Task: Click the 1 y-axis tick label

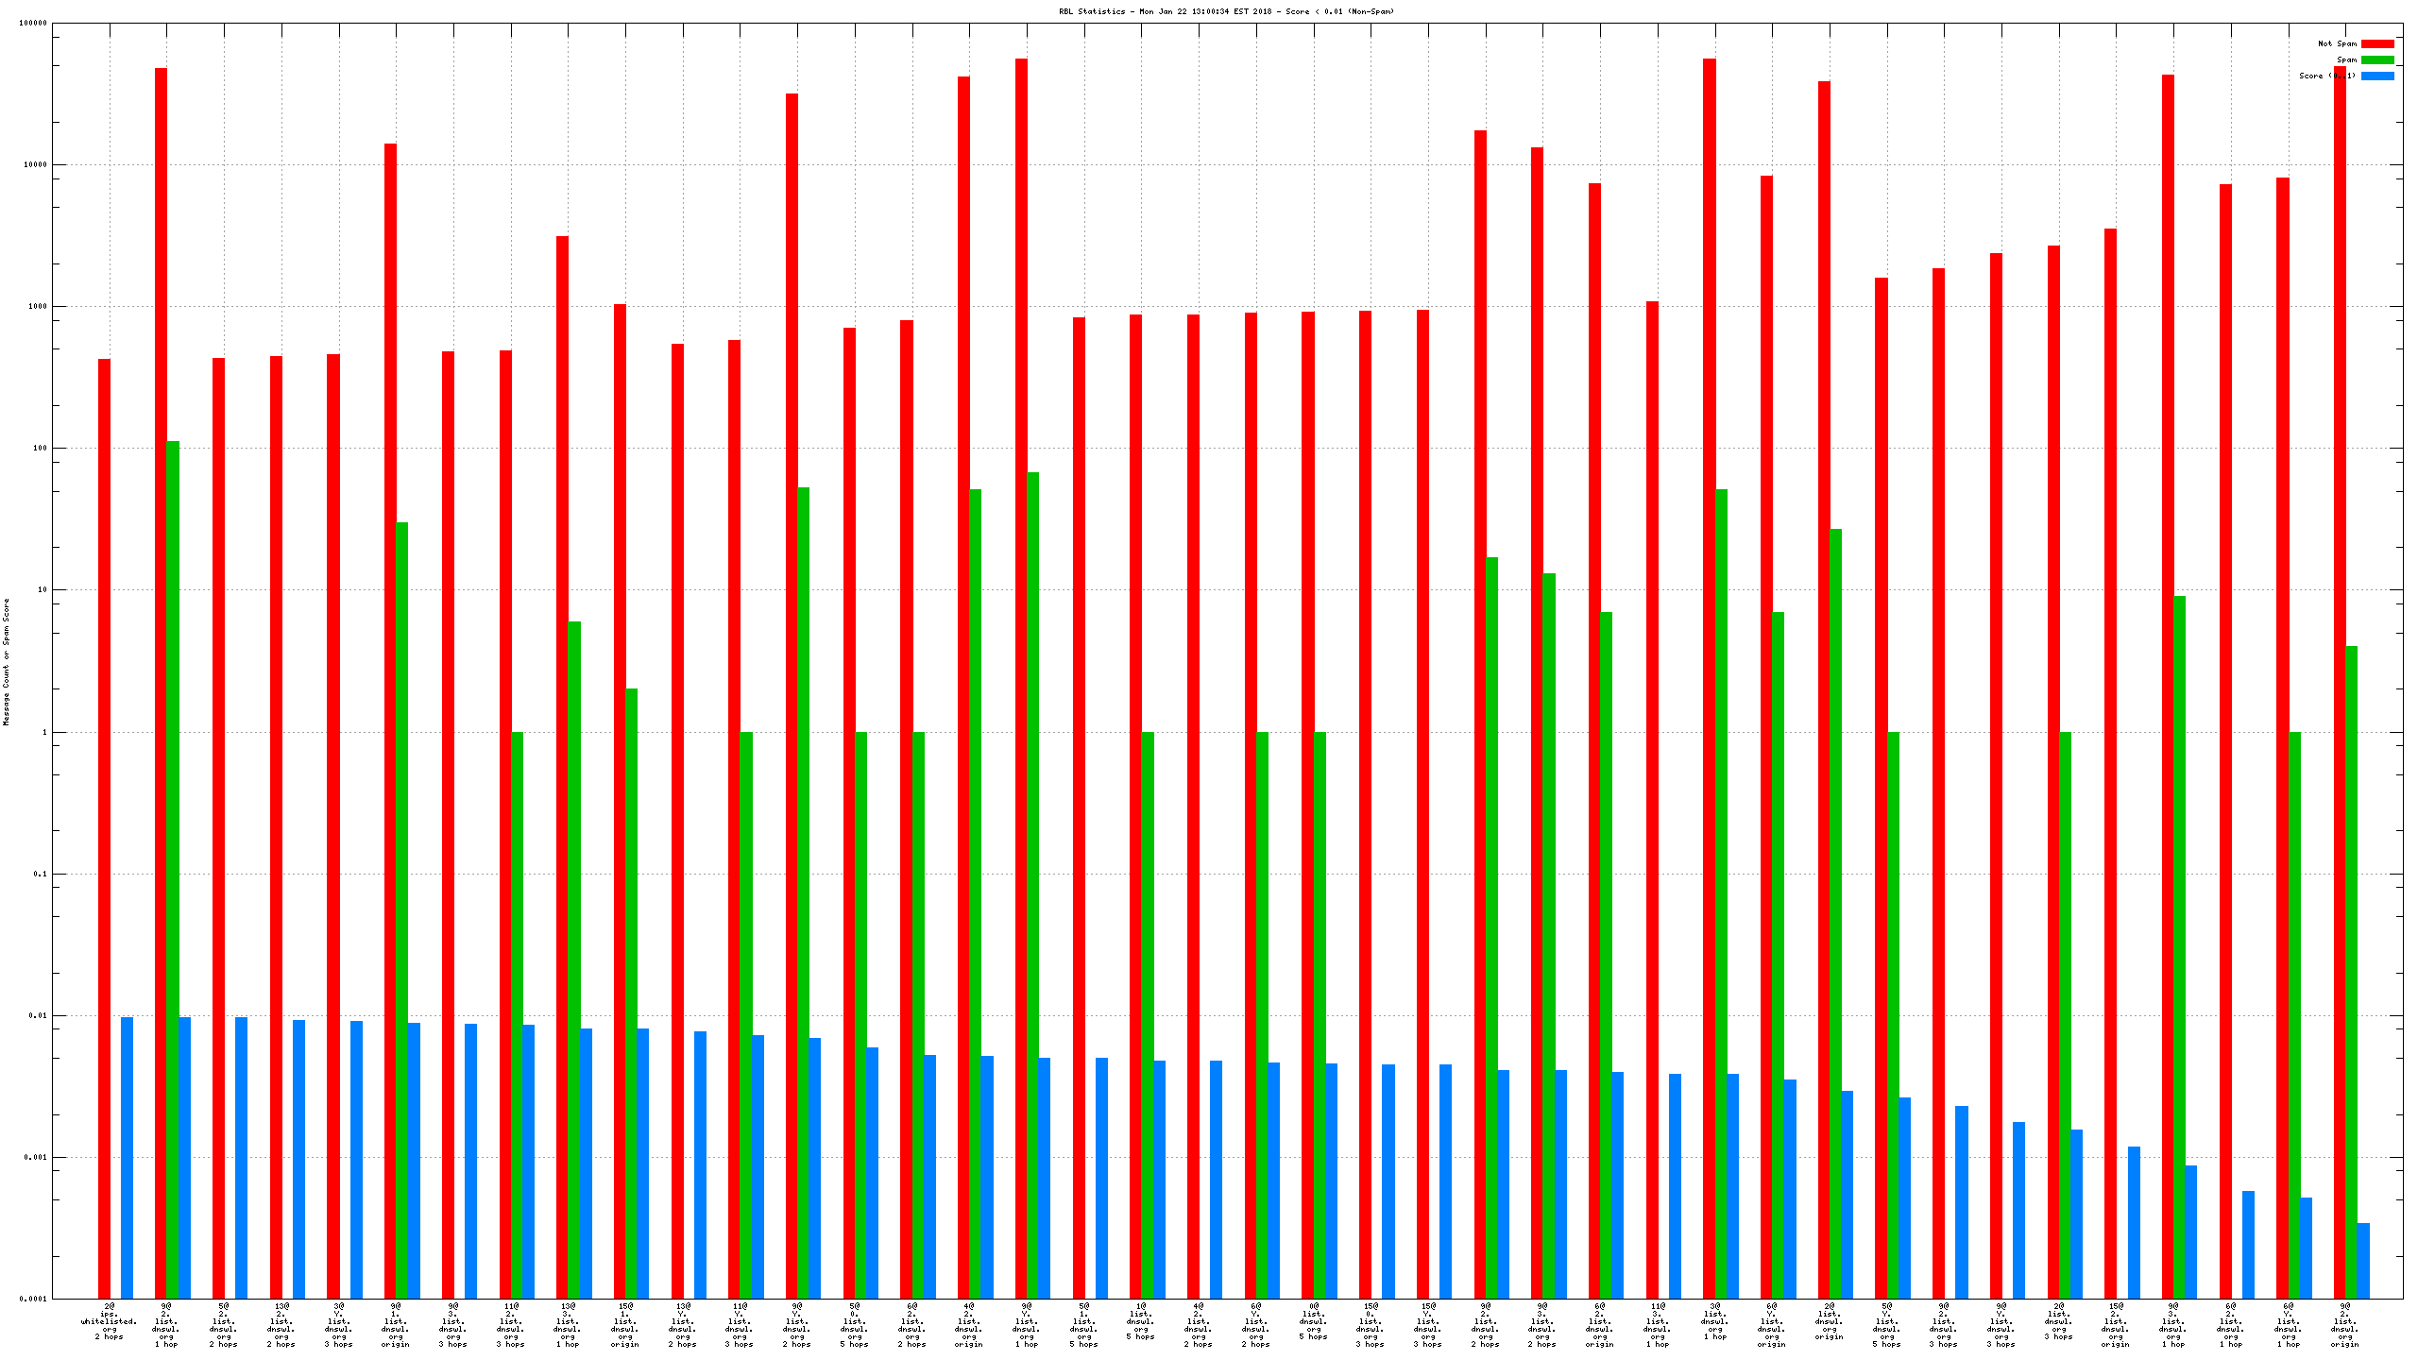Action: 43,732
